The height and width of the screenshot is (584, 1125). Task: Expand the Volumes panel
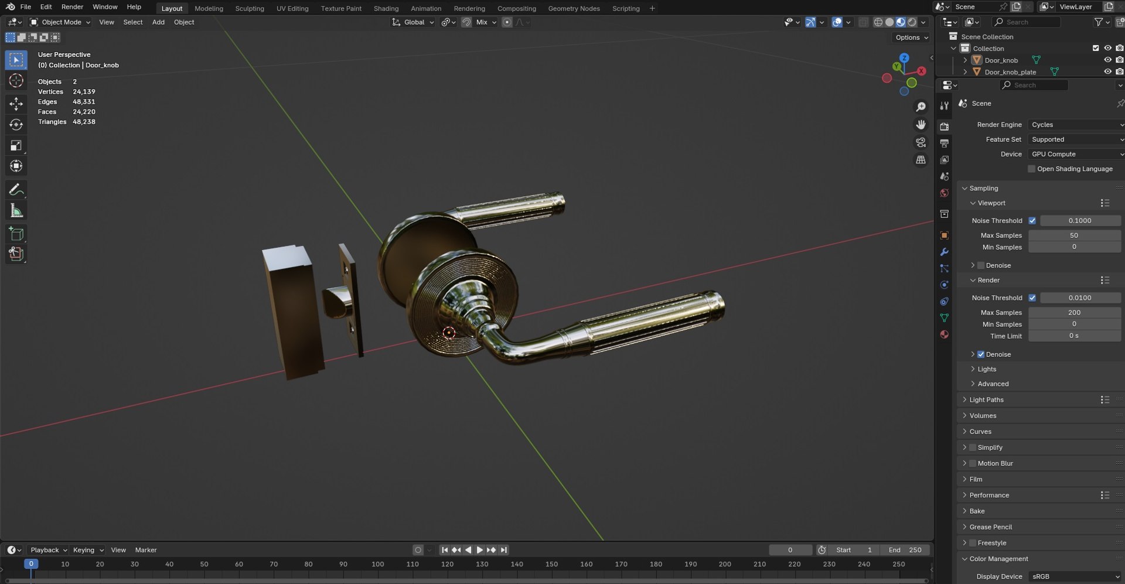[983, 415]
